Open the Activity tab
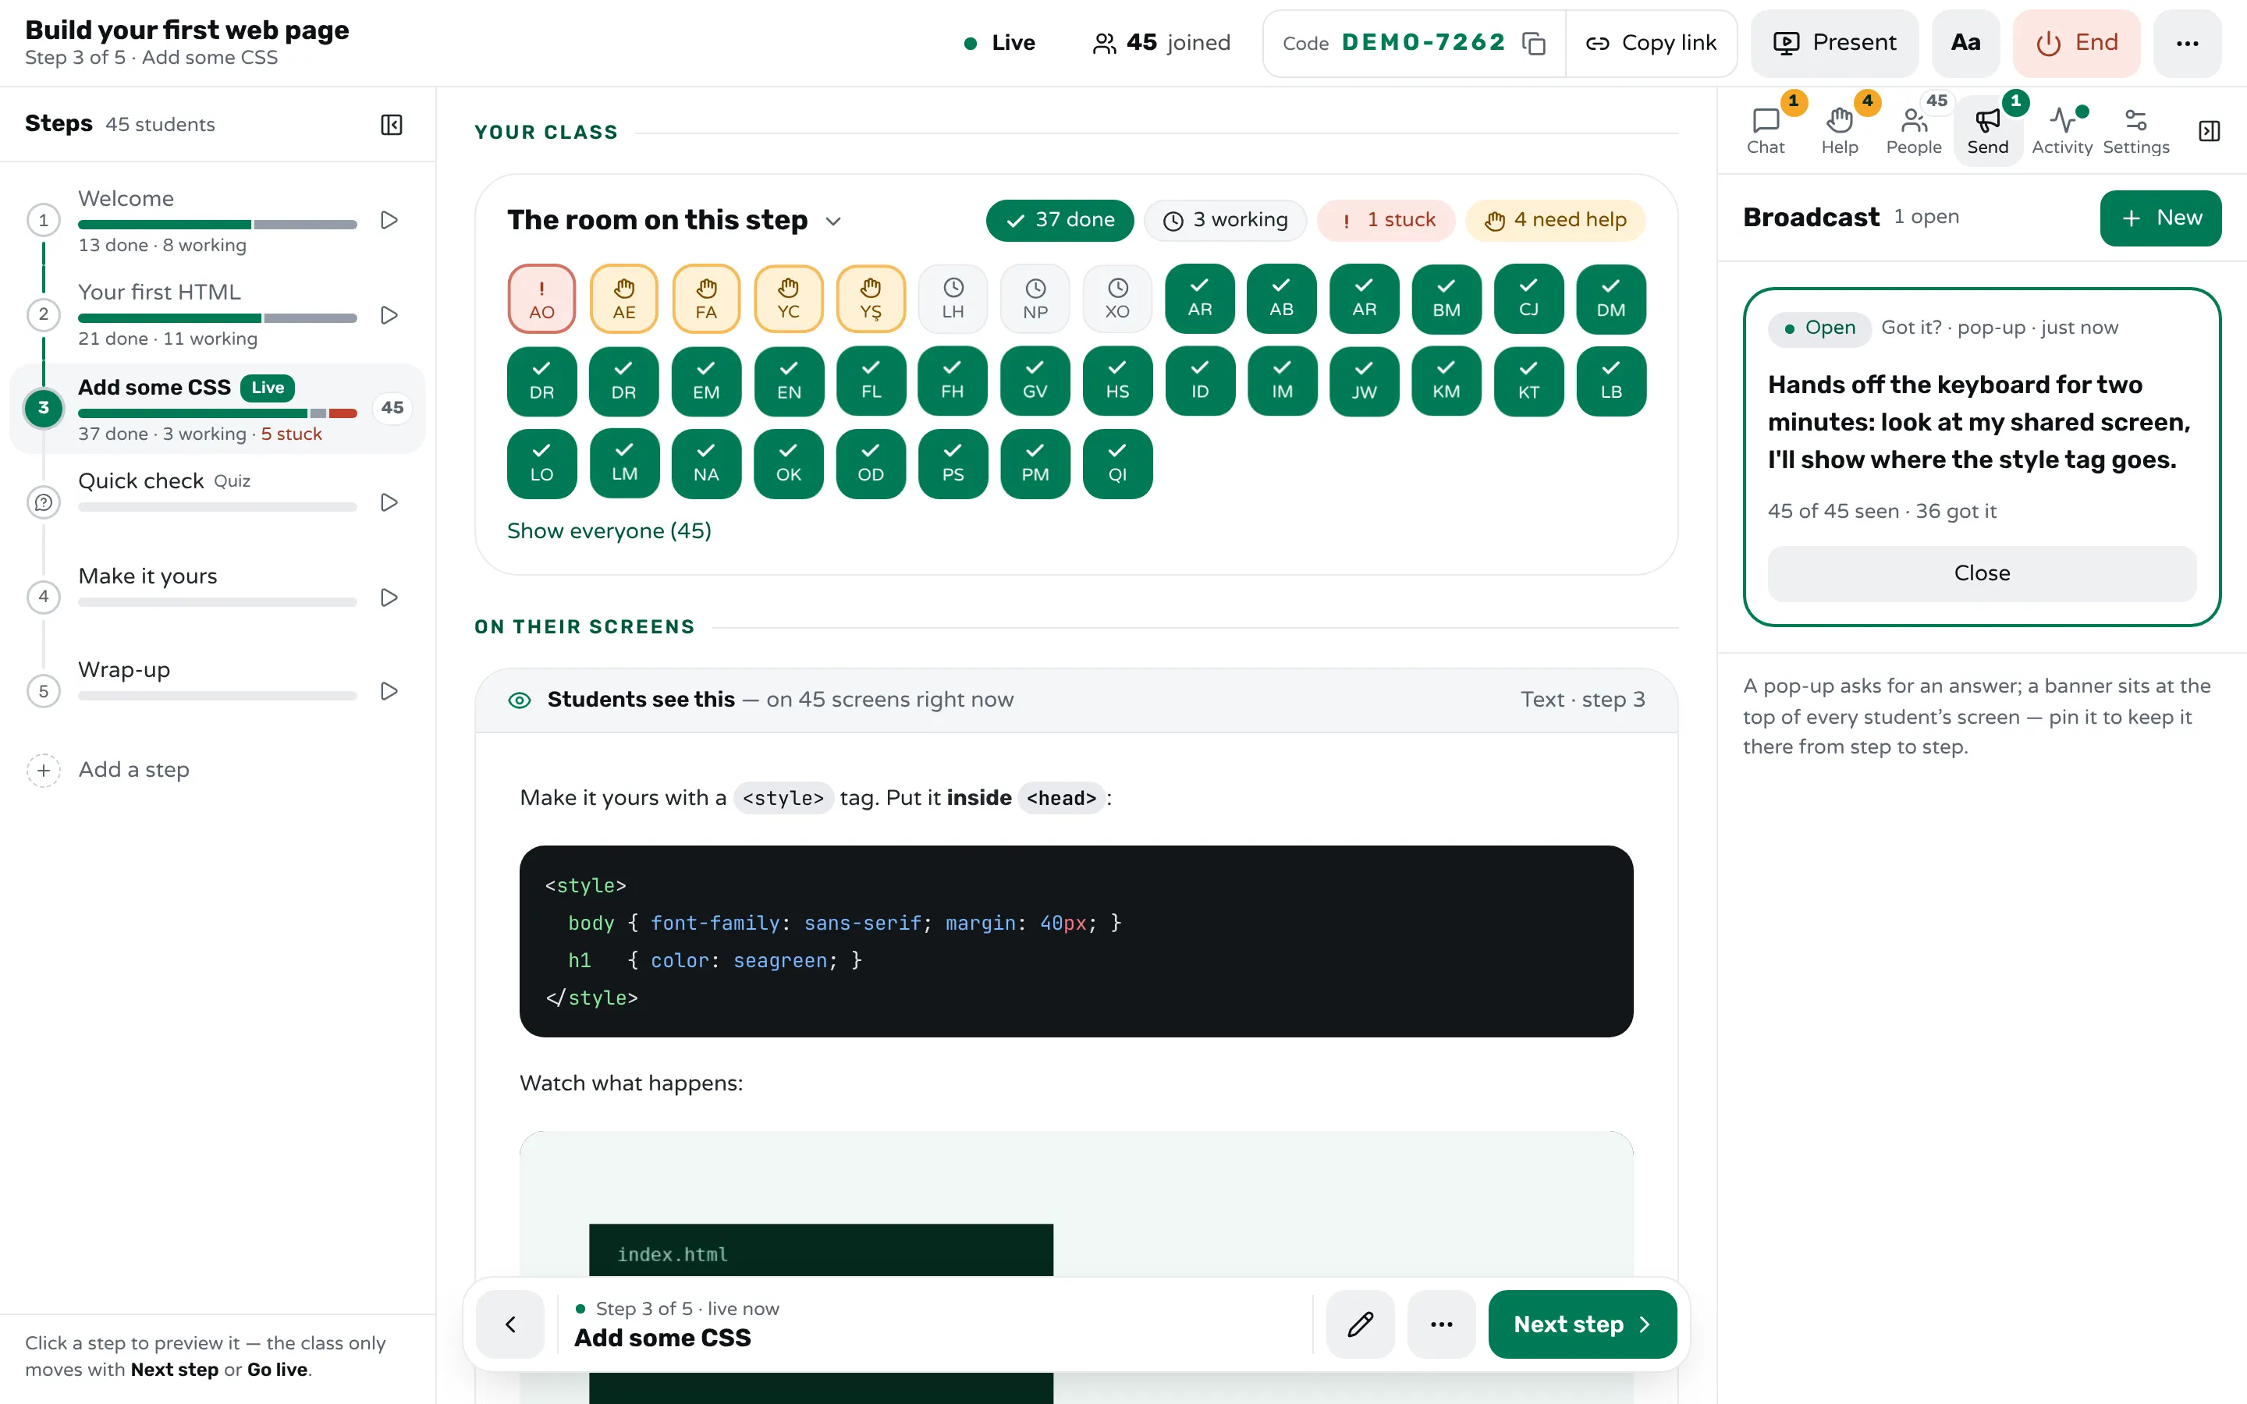This screenshot has width=2247, height=1404. [x=2061, y=131]
